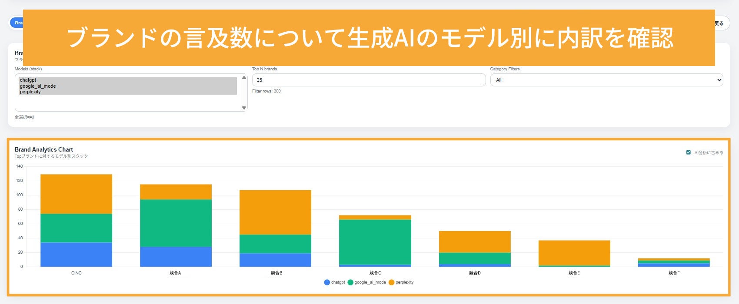Click the 全選択=All hint text
Image resolution: width=739 pixels, height=304 pixels.
24,117
